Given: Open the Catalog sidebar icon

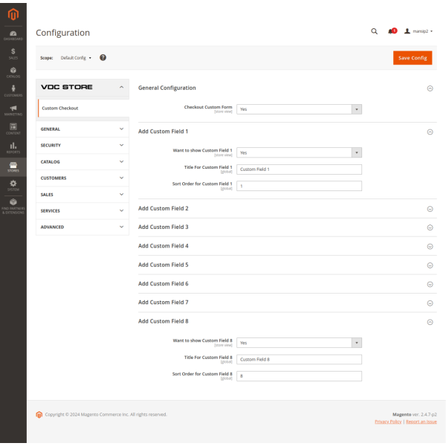Looking at the screenshot, I should [x=13, y=72].
